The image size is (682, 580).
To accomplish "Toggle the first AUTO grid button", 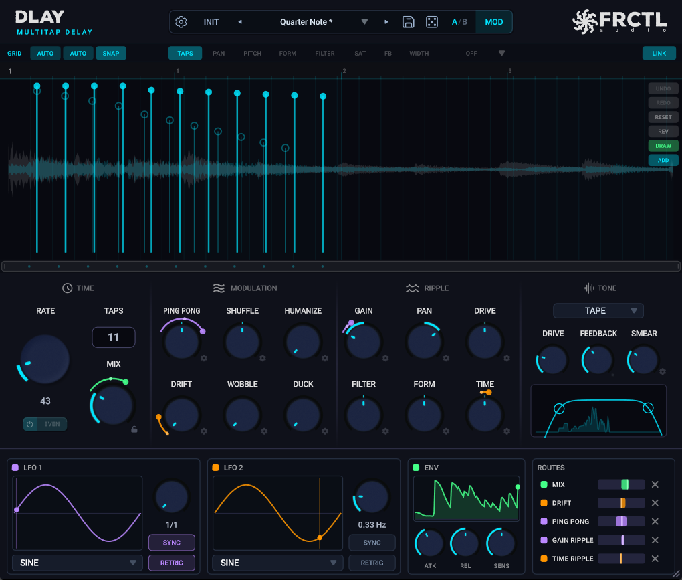I will coord(45,53).
